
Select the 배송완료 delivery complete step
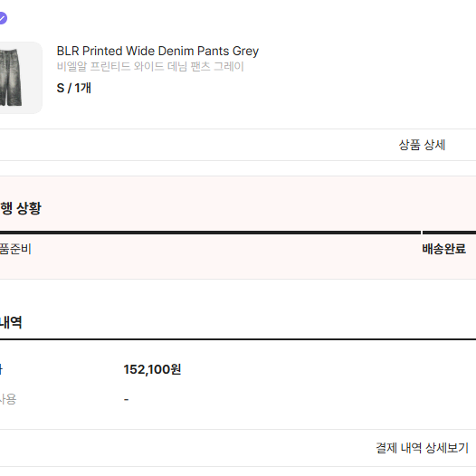tap(443, 249)
